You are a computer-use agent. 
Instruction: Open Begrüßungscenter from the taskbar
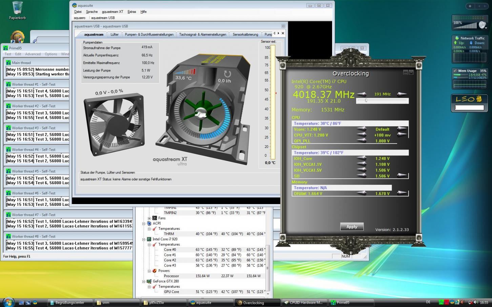coord(70,303)
